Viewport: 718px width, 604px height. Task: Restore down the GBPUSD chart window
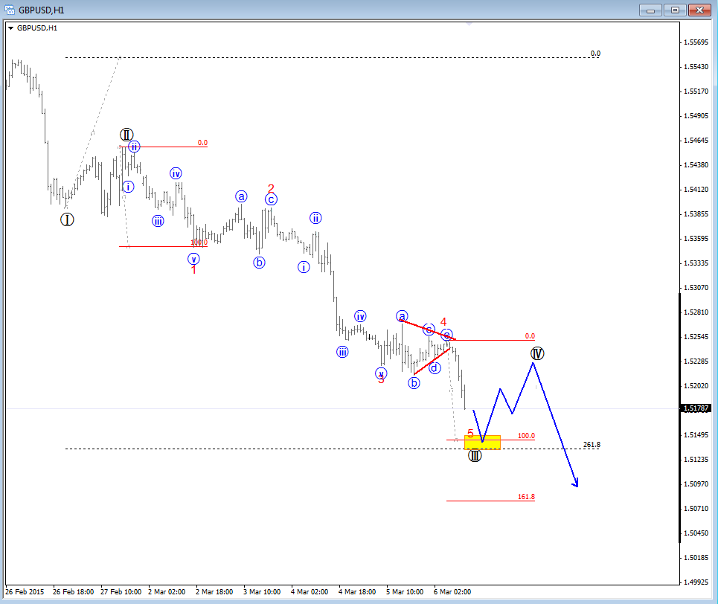tap(676, 10)
